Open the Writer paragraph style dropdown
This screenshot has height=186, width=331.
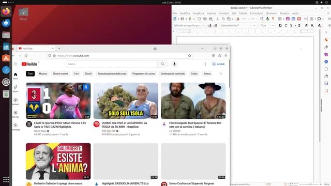(x=203, y=25)
